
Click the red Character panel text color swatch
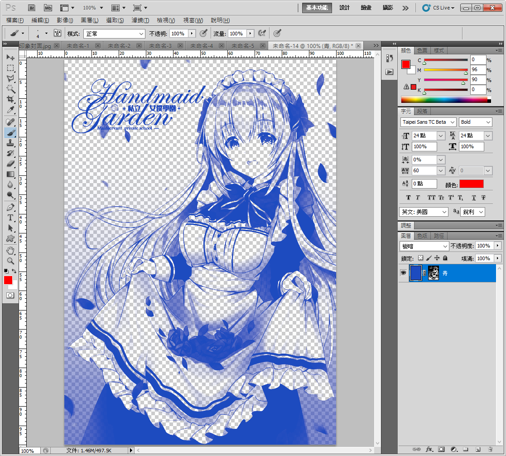472,184
